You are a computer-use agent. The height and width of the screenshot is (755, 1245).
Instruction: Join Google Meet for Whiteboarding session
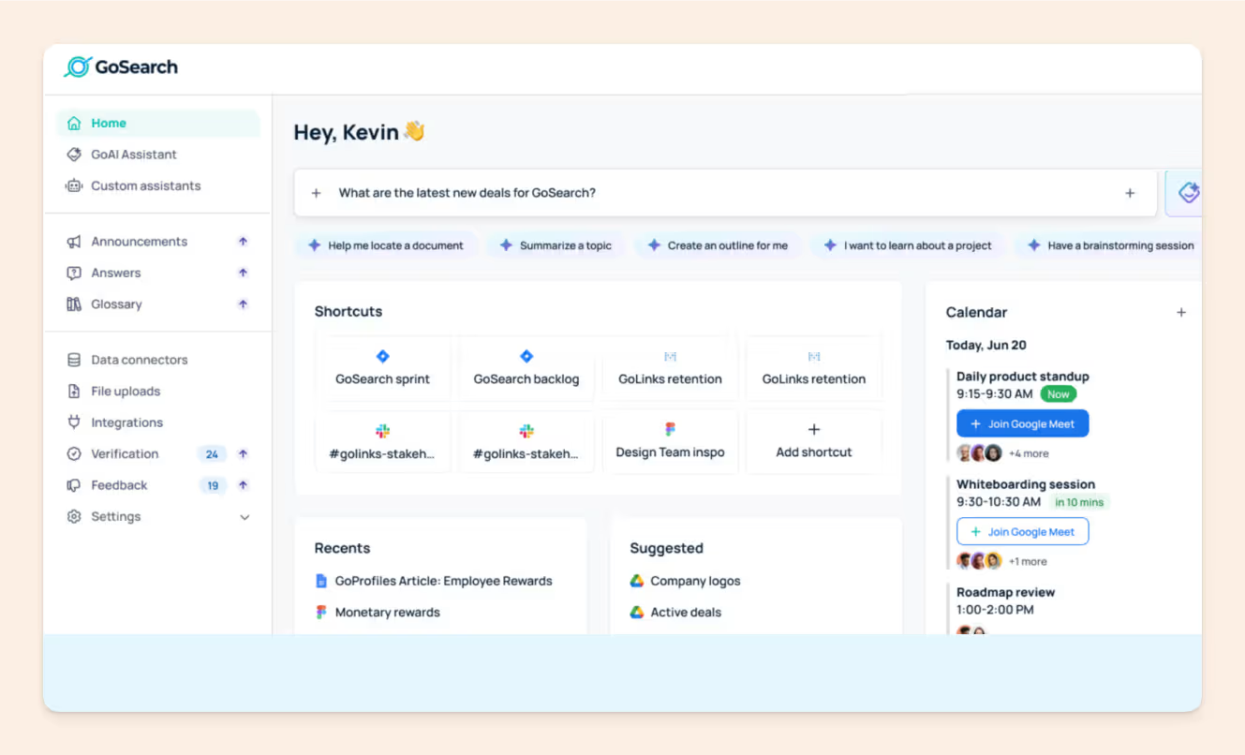pos(1022,532)
